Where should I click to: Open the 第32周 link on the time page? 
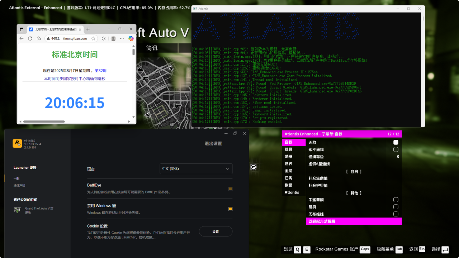click(x=100, y=71)
